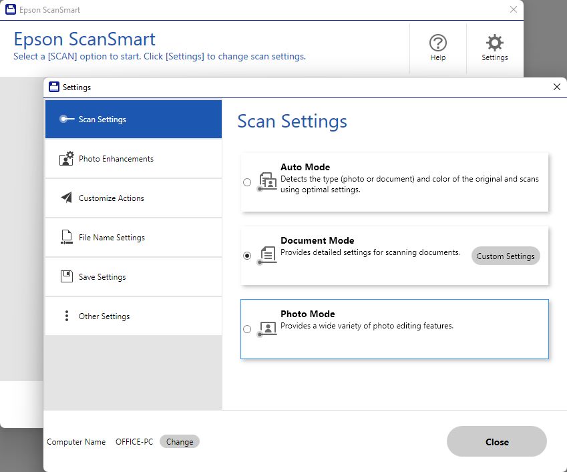Click the Computer Name label

click(76, 442)
